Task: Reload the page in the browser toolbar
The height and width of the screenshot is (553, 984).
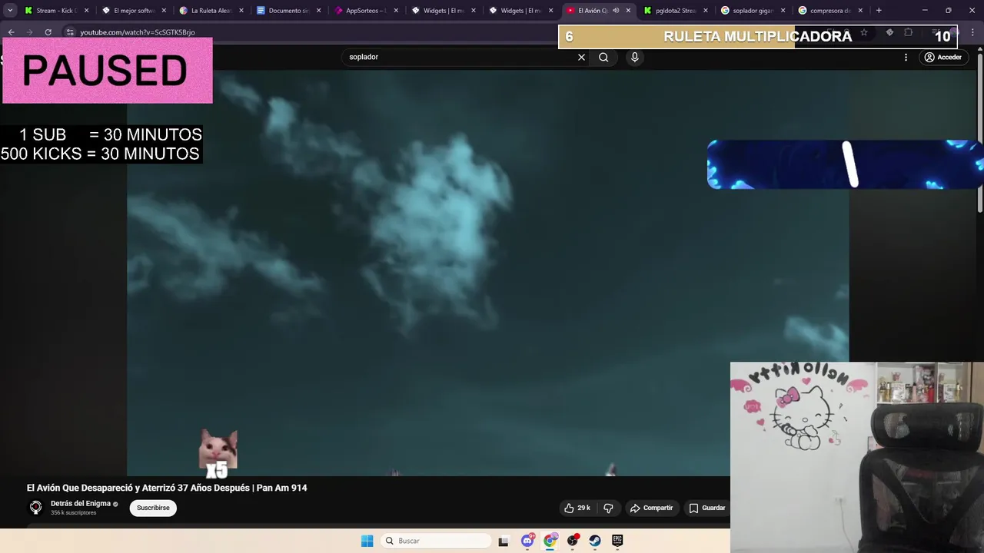Action: point(48,32)
